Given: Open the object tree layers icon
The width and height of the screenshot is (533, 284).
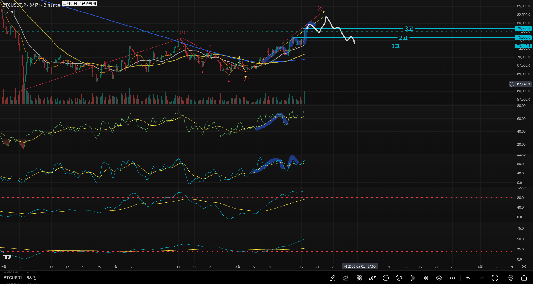Looking at the screenshot, I should (x=439, y=278).
